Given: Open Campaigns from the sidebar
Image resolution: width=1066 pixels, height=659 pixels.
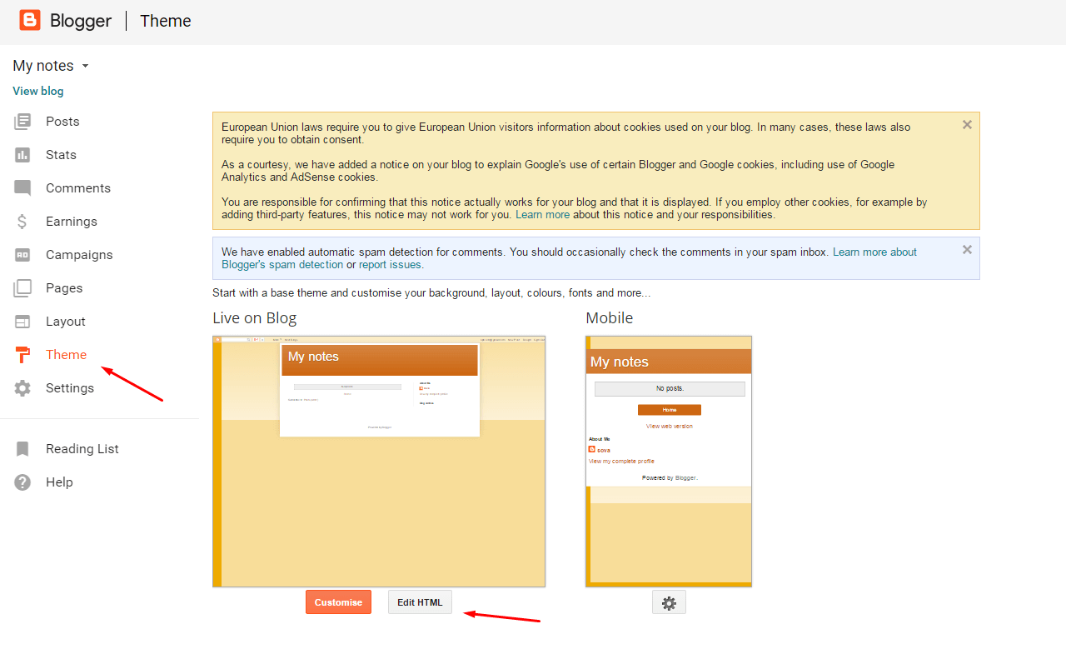Looking at the screenshot, I should [x=79, y=255].
